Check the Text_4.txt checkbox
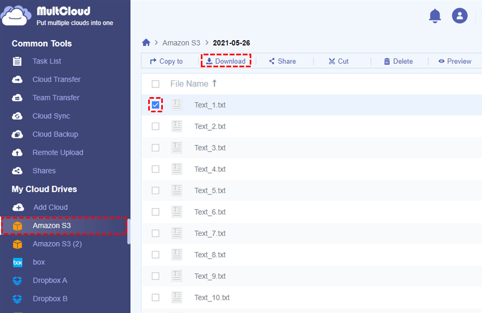482x313 pixels. click(156, 169)
